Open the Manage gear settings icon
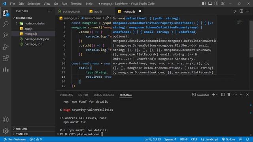The height and width of the screenshot is (142, 253). click(x=6, y=131)
